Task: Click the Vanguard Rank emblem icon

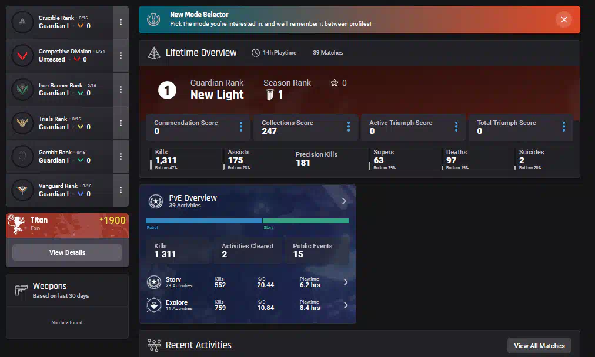Action: click(22, 190)
